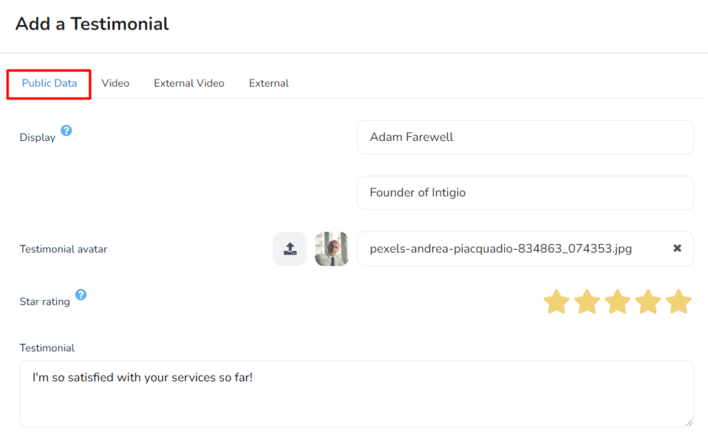
Task: Click the 'Testimonial' label above the text area
Action: pyautogui.click(x=47, y=348)
